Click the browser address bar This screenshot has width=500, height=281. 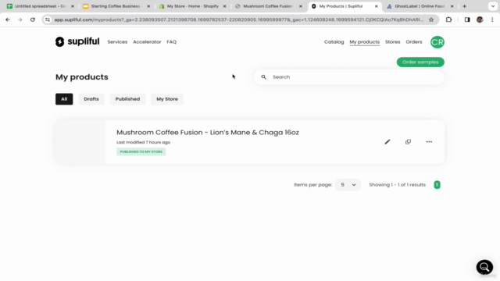(238, 20)
